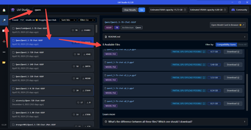Click the README.md file icon
This screenshot has height=130, width=251.
pyautogui.click(x=106, y=37)
